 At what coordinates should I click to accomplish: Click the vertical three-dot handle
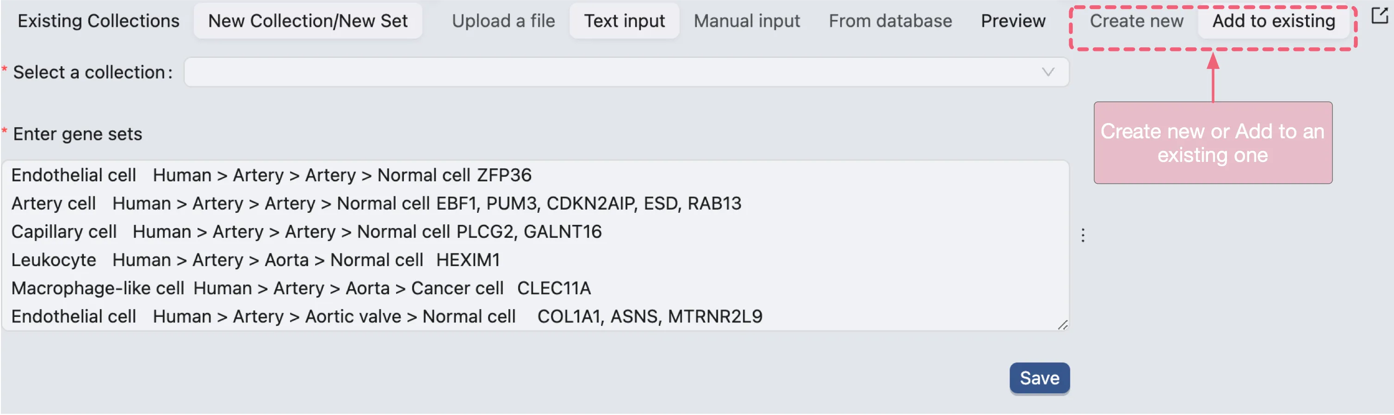pyautogui.click(x=1083, y=235)
